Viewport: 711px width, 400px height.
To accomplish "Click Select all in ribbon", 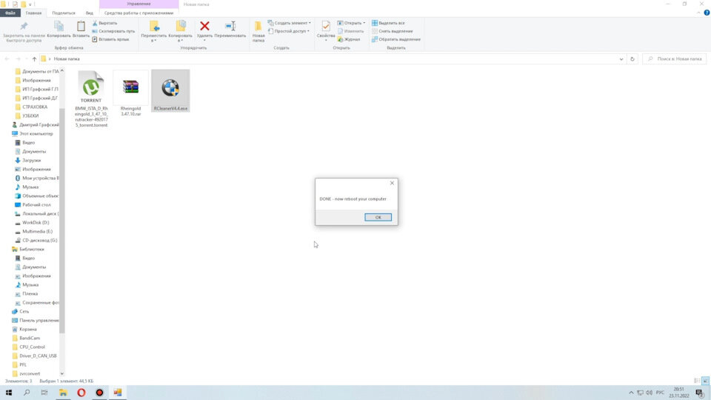I will tap(388, 23).
